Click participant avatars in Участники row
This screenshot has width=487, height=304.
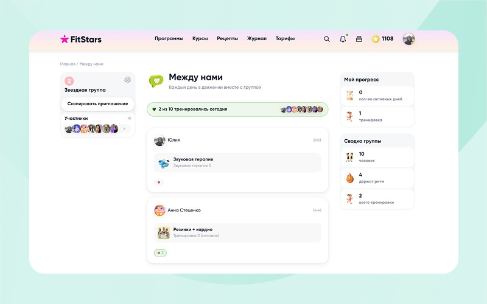92,129
